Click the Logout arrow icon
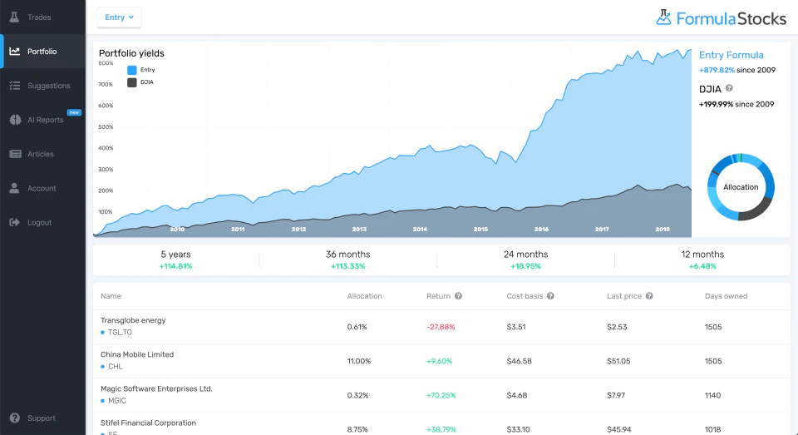798x435 pixels. tap(14, 222)
